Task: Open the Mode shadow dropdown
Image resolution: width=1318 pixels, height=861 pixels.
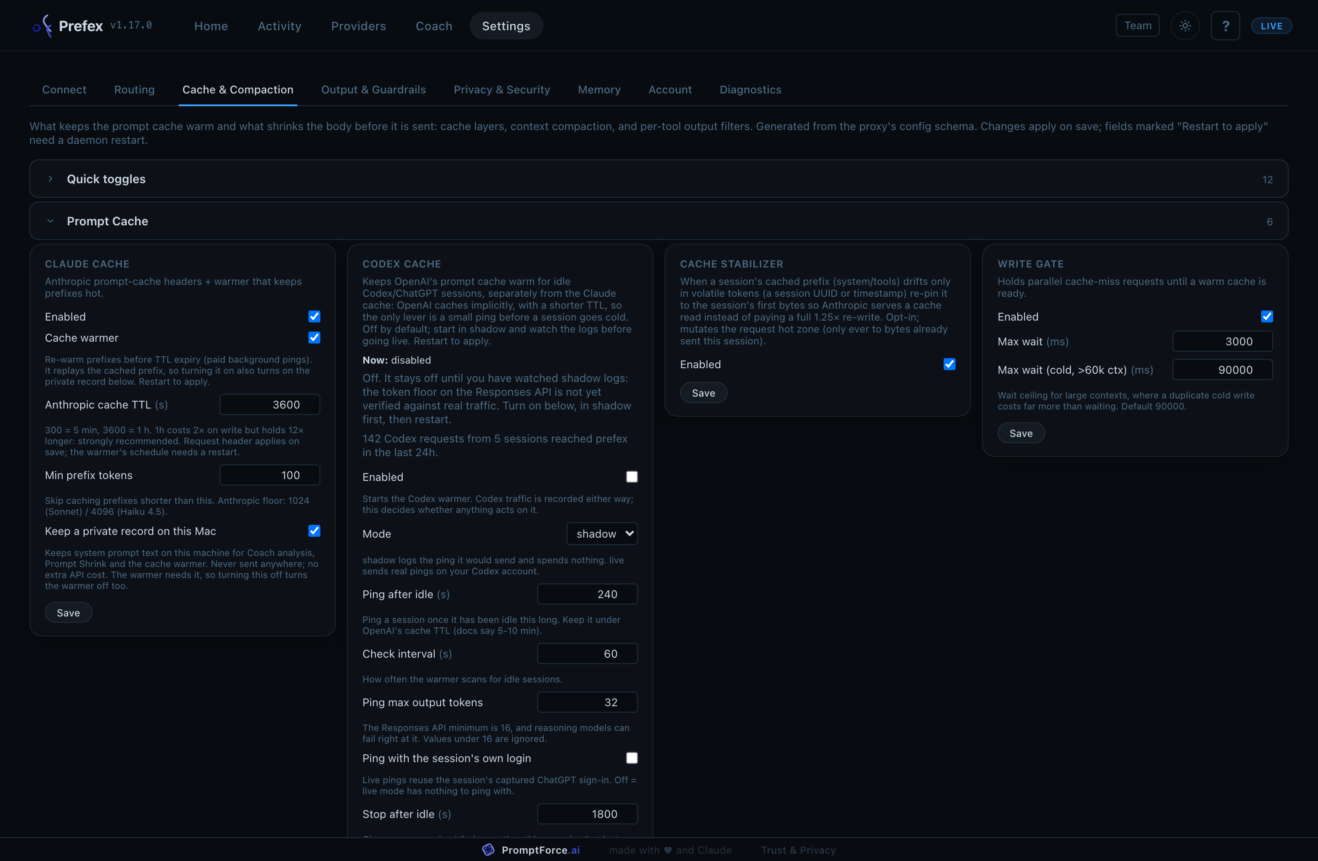Action: point(602,534)
